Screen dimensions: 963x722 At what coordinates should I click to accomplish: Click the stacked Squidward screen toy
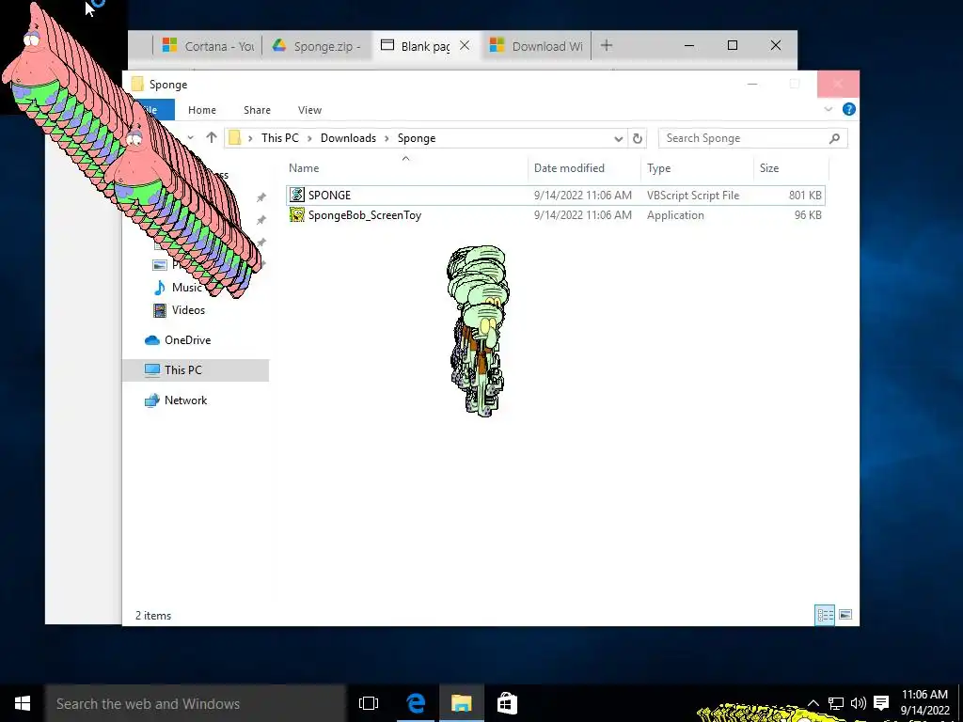pos(479,332)
